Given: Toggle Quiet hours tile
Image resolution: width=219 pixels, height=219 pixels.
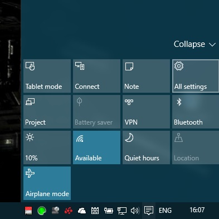Looking at the screenshot, I should pos(146,147).
